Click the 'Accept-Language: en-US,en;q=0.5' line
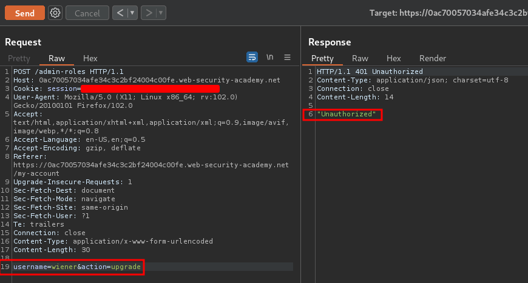 [x=79, y=139]
